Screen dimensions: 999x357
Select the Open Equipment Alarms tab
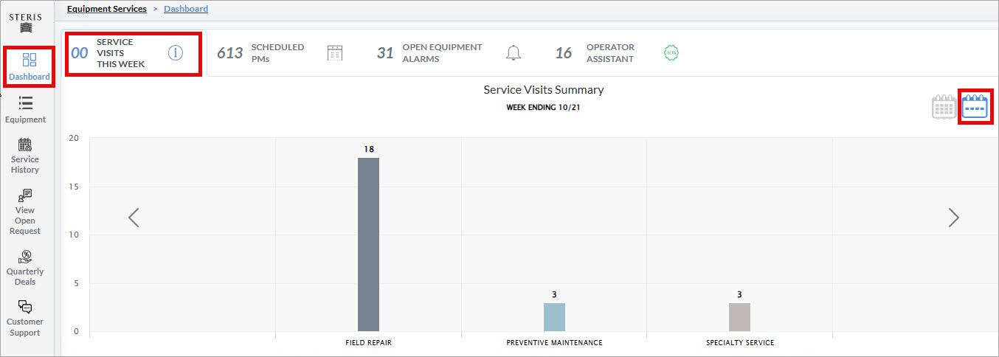tap(449, 53)
